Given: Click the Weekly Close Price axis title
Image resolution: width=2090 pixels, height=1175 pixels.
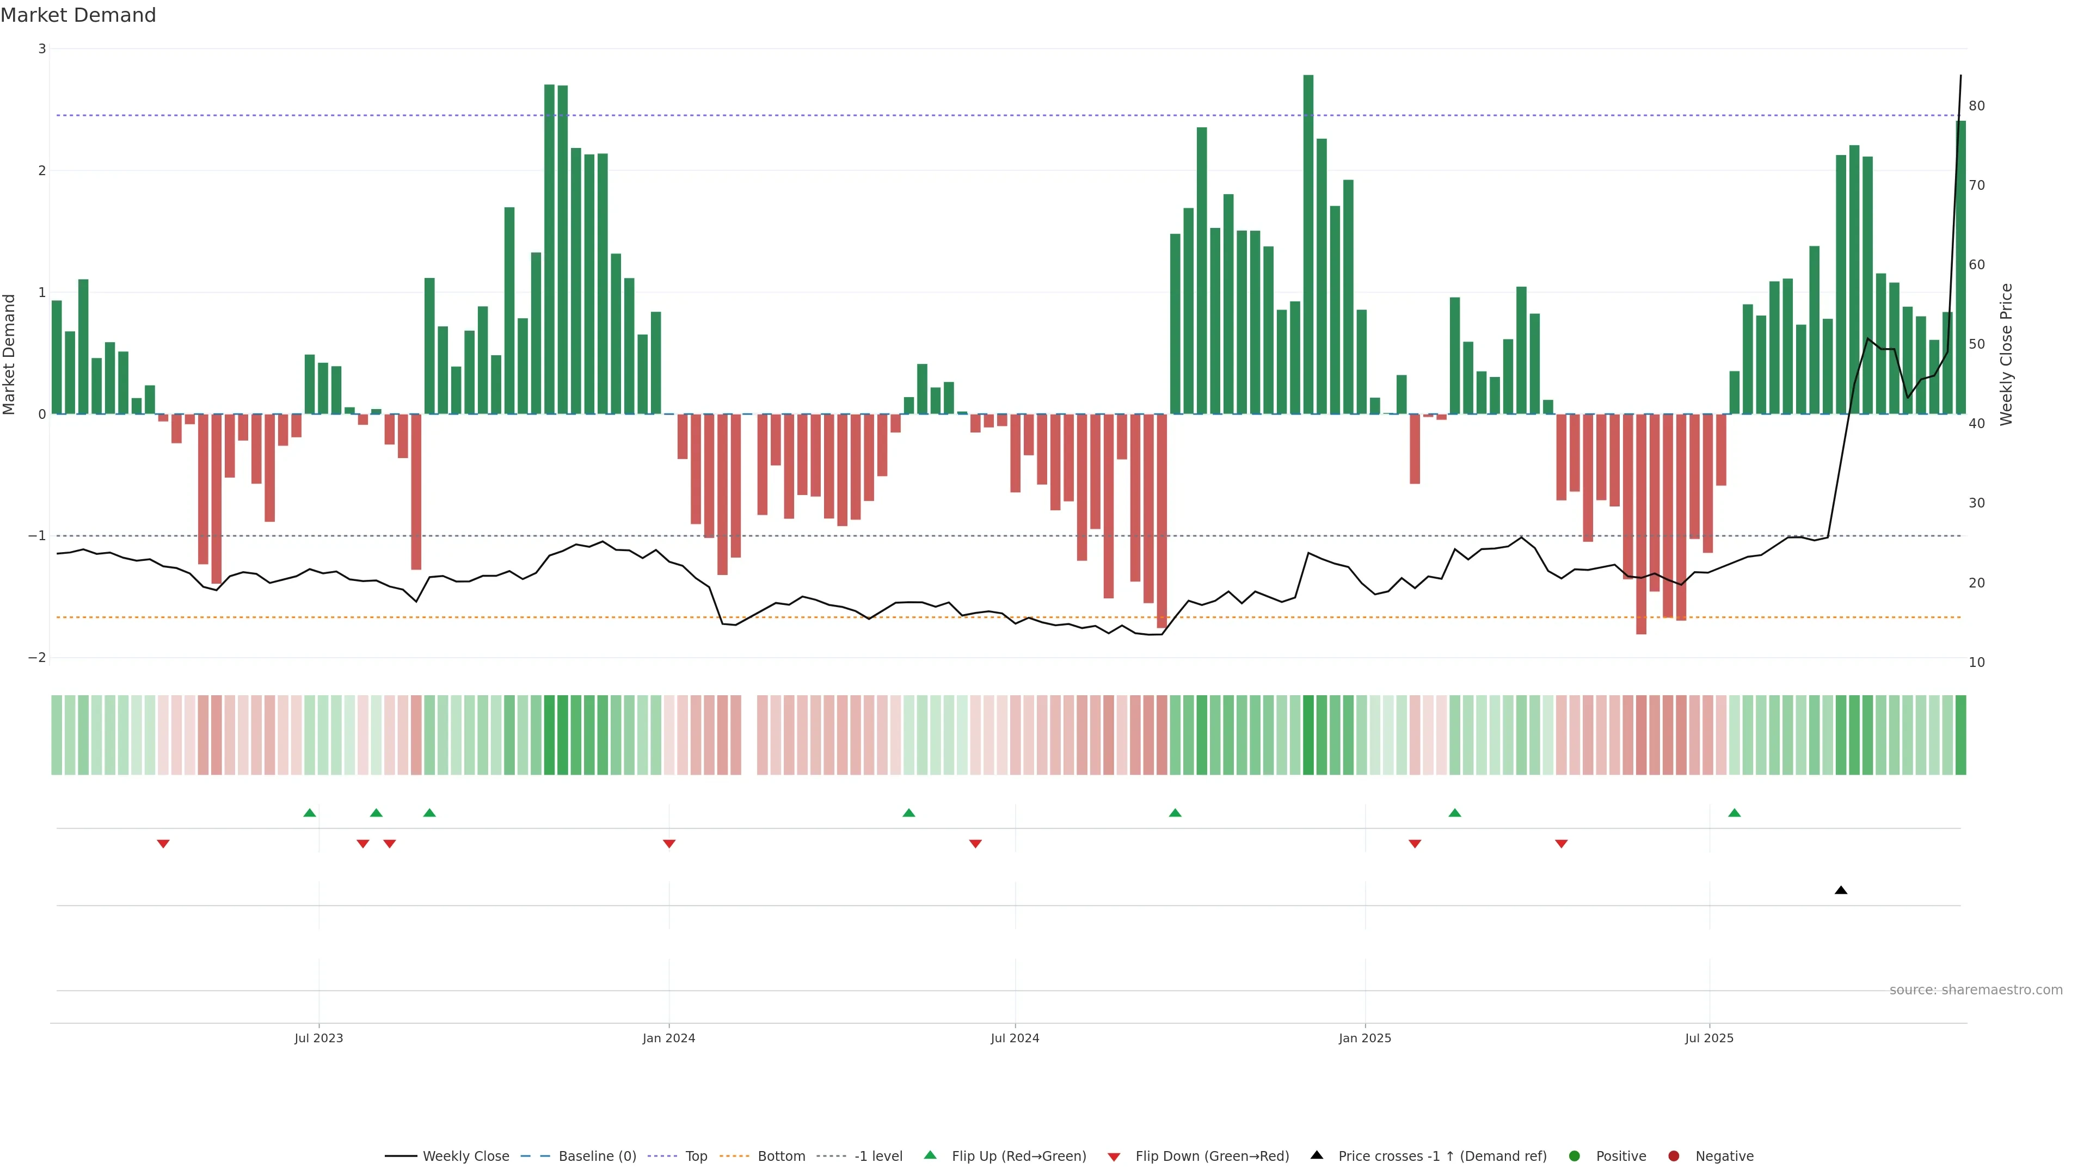Looking at the screenshot, I should [2006, 354].
